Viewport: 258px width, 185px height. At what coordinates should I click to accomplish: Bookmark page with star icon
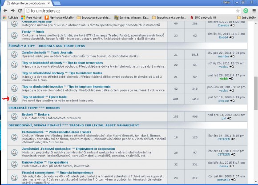pyautogui.click(x=238, y=11)
